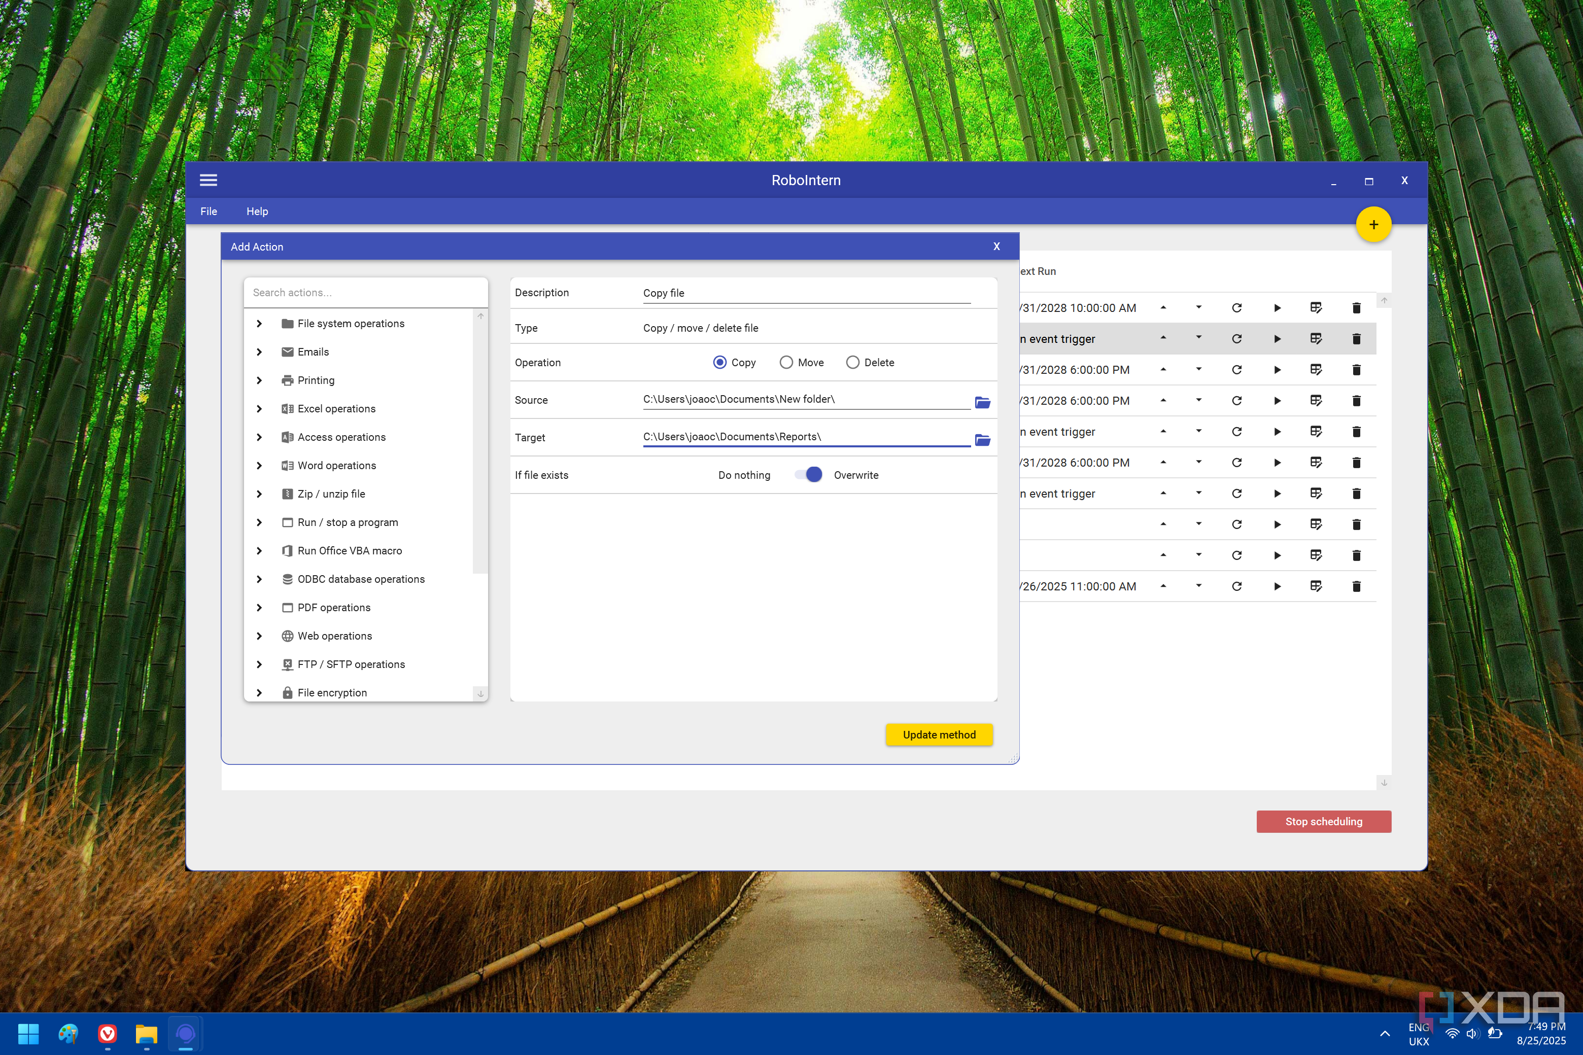This screenshot has width=1583, height=1055.
Task: Click the Update method button
Action: click(x=939, y=735)
